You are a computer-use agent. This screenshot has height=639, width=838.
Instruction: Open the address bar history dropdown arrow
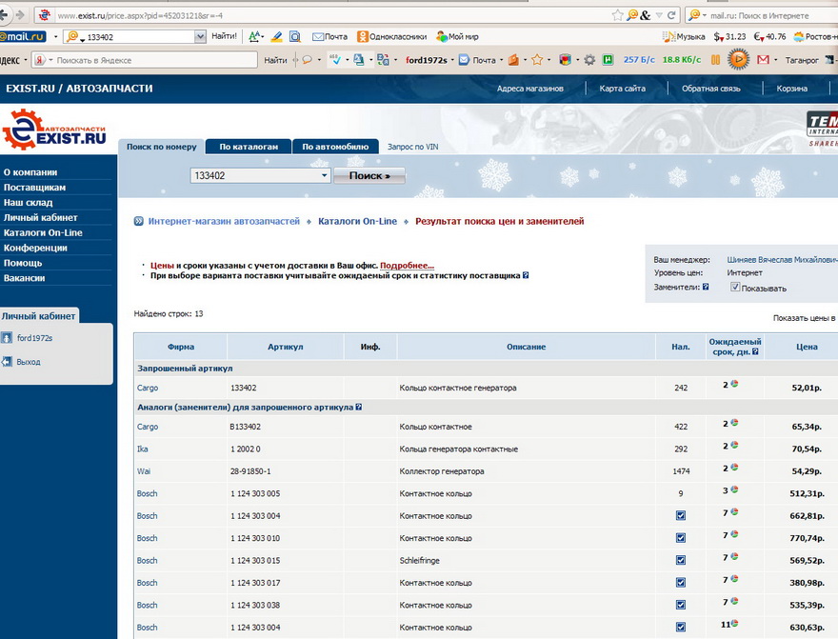(659, 15)
